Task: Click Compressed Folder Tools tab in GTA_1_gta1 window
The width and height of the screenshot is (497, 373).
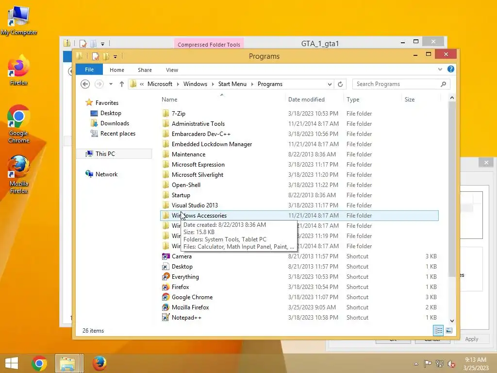Action: 209,44
